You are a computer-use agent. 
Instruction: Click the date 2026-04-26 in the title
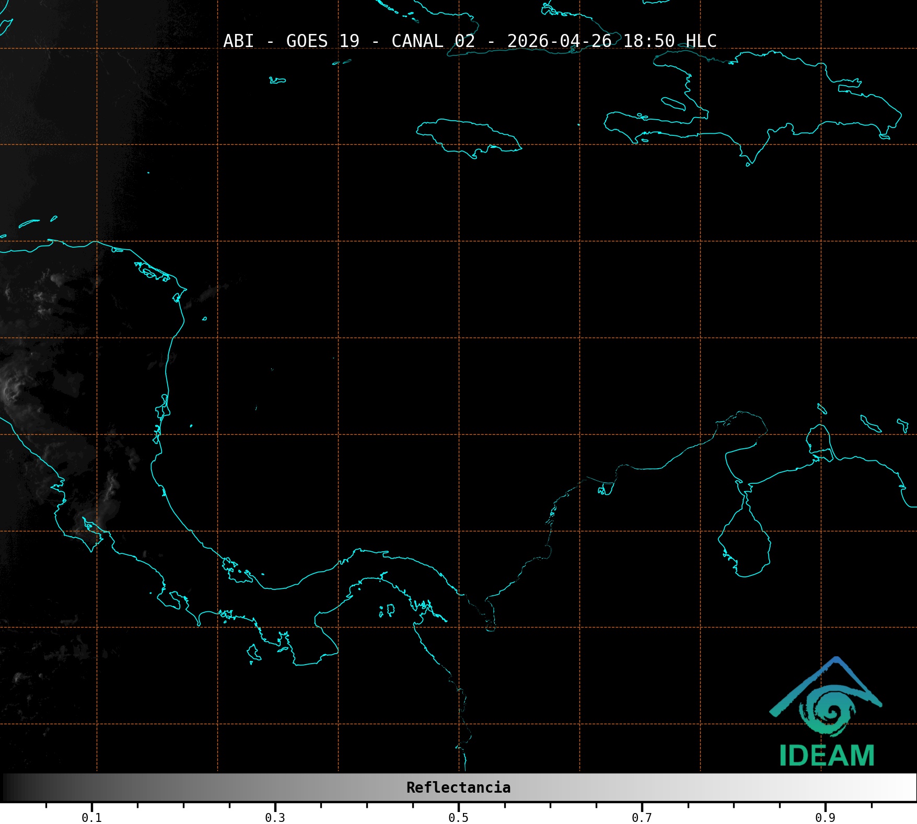[559, 41]
